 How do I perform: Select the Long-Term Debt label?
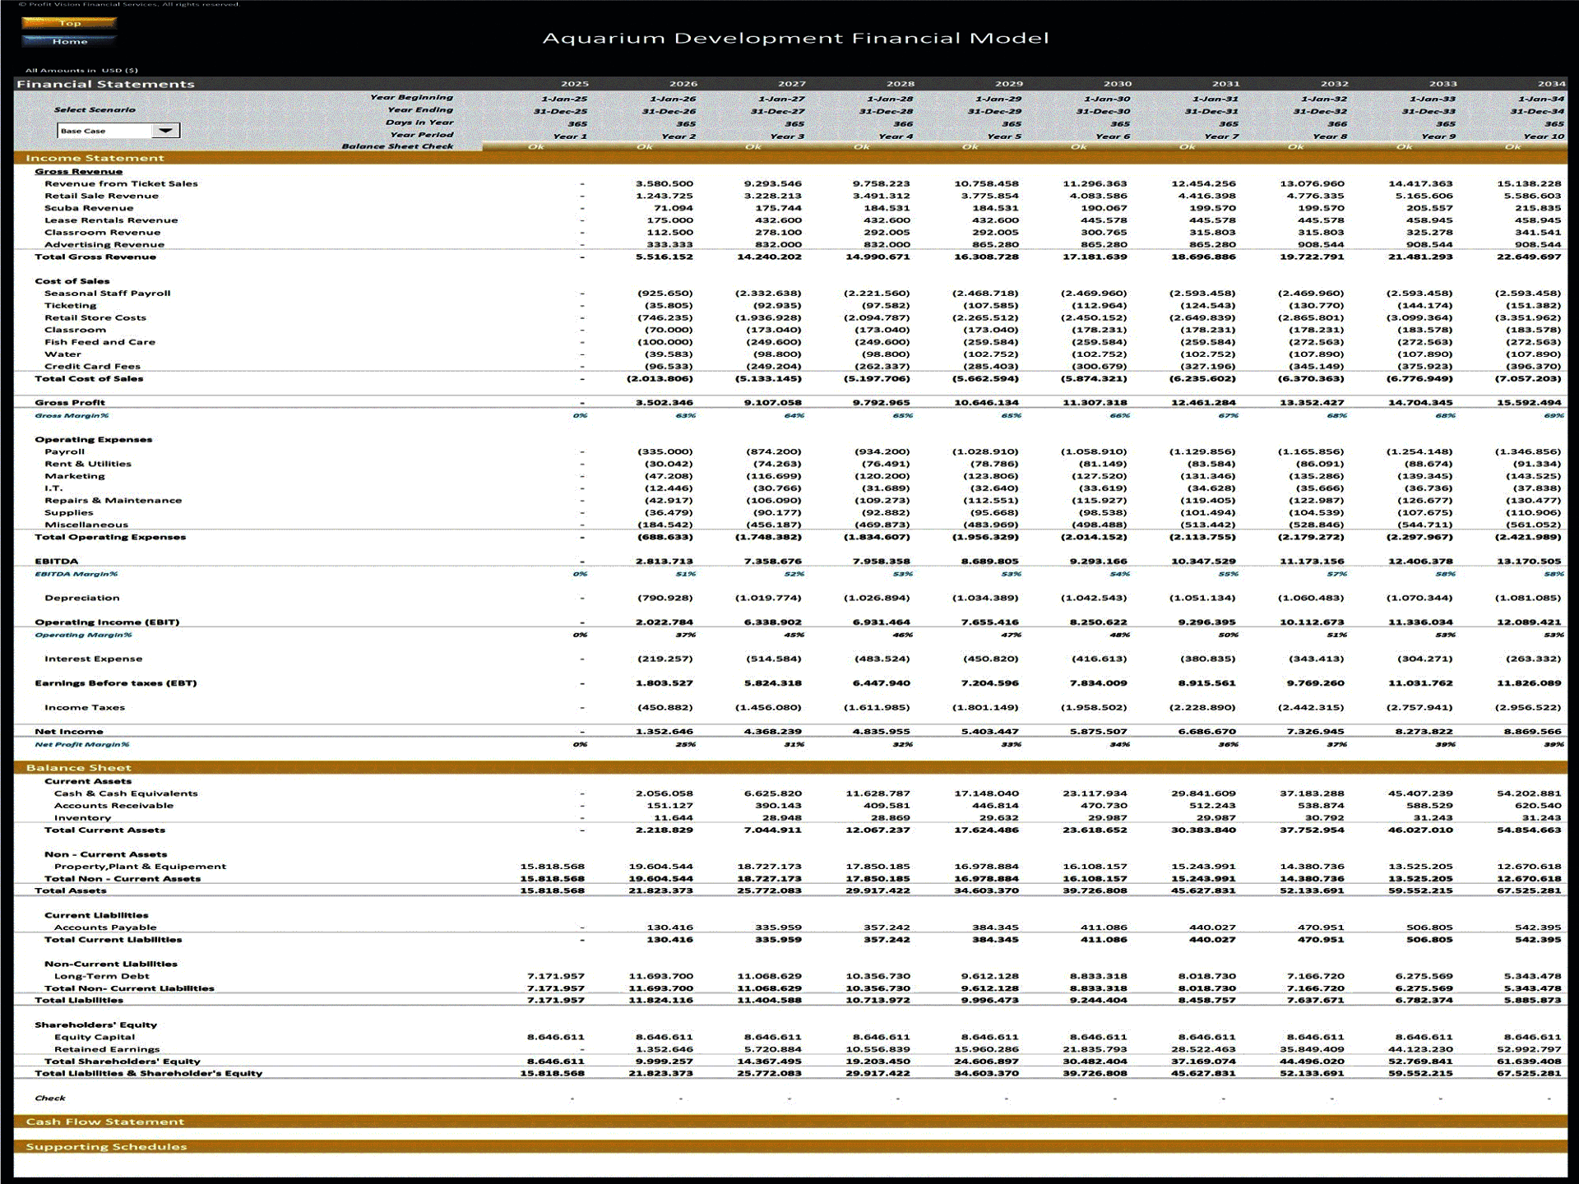click(x=102, y=977)
